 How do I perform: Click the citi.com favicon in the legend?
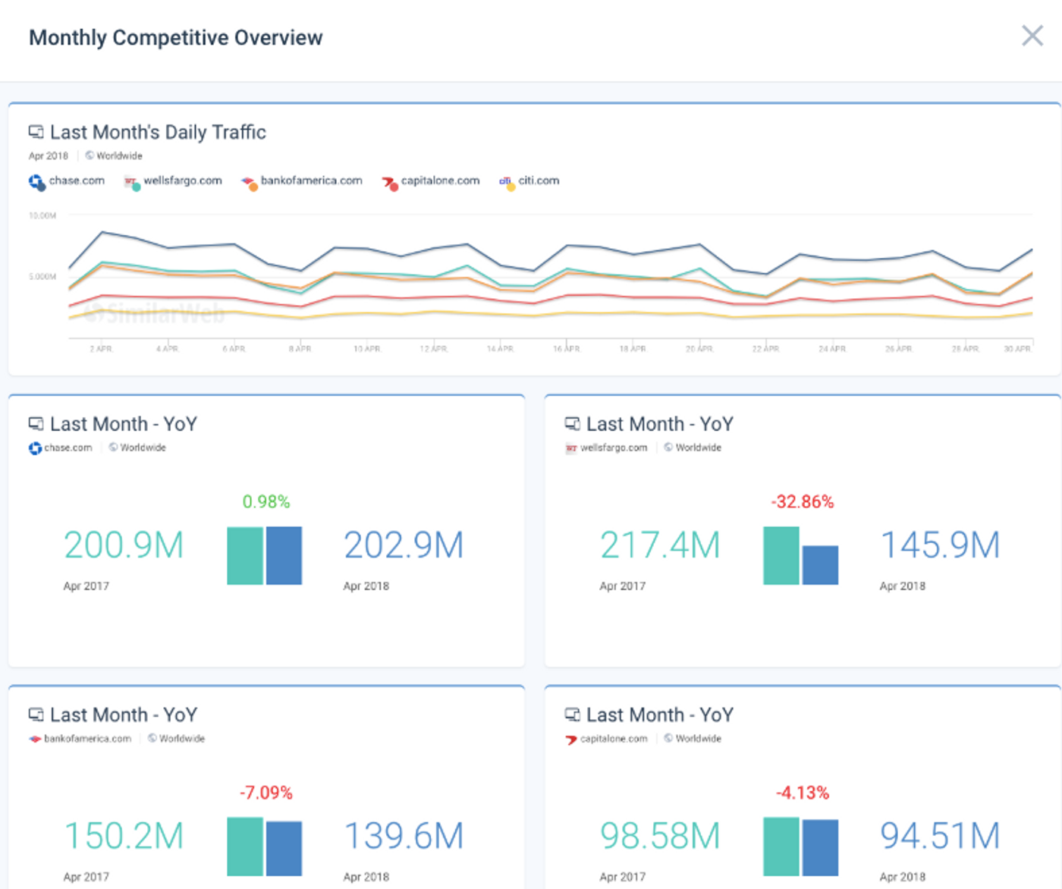(504, 181)
